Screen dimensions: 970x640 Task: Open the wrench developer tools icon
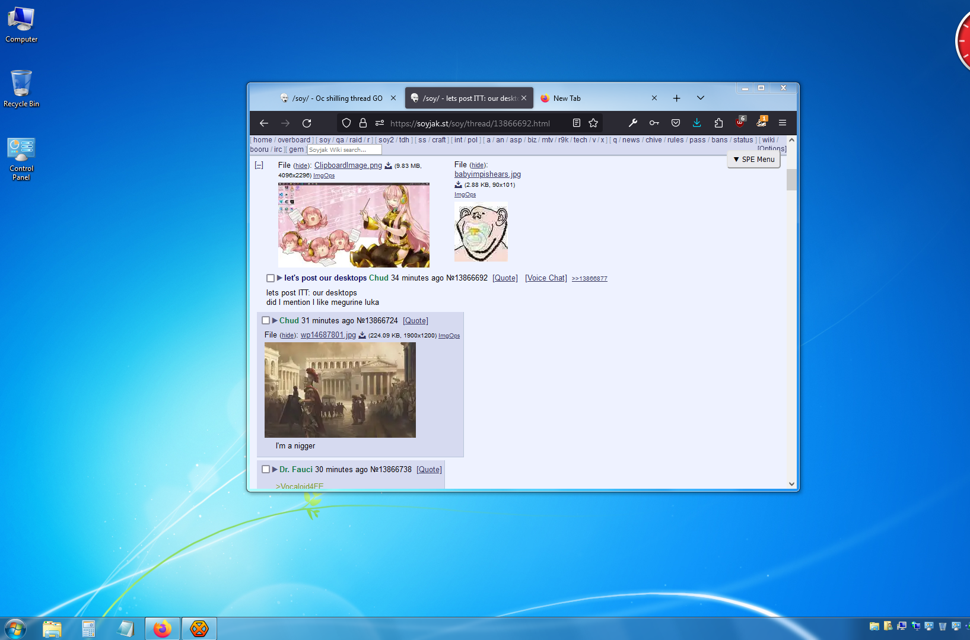(x=633, y=123)
